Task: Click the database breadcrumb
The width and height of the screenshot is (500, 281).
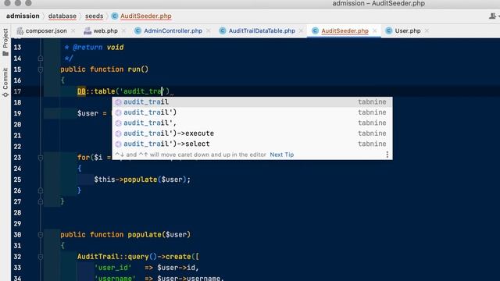Action: (x=62, y=16)
